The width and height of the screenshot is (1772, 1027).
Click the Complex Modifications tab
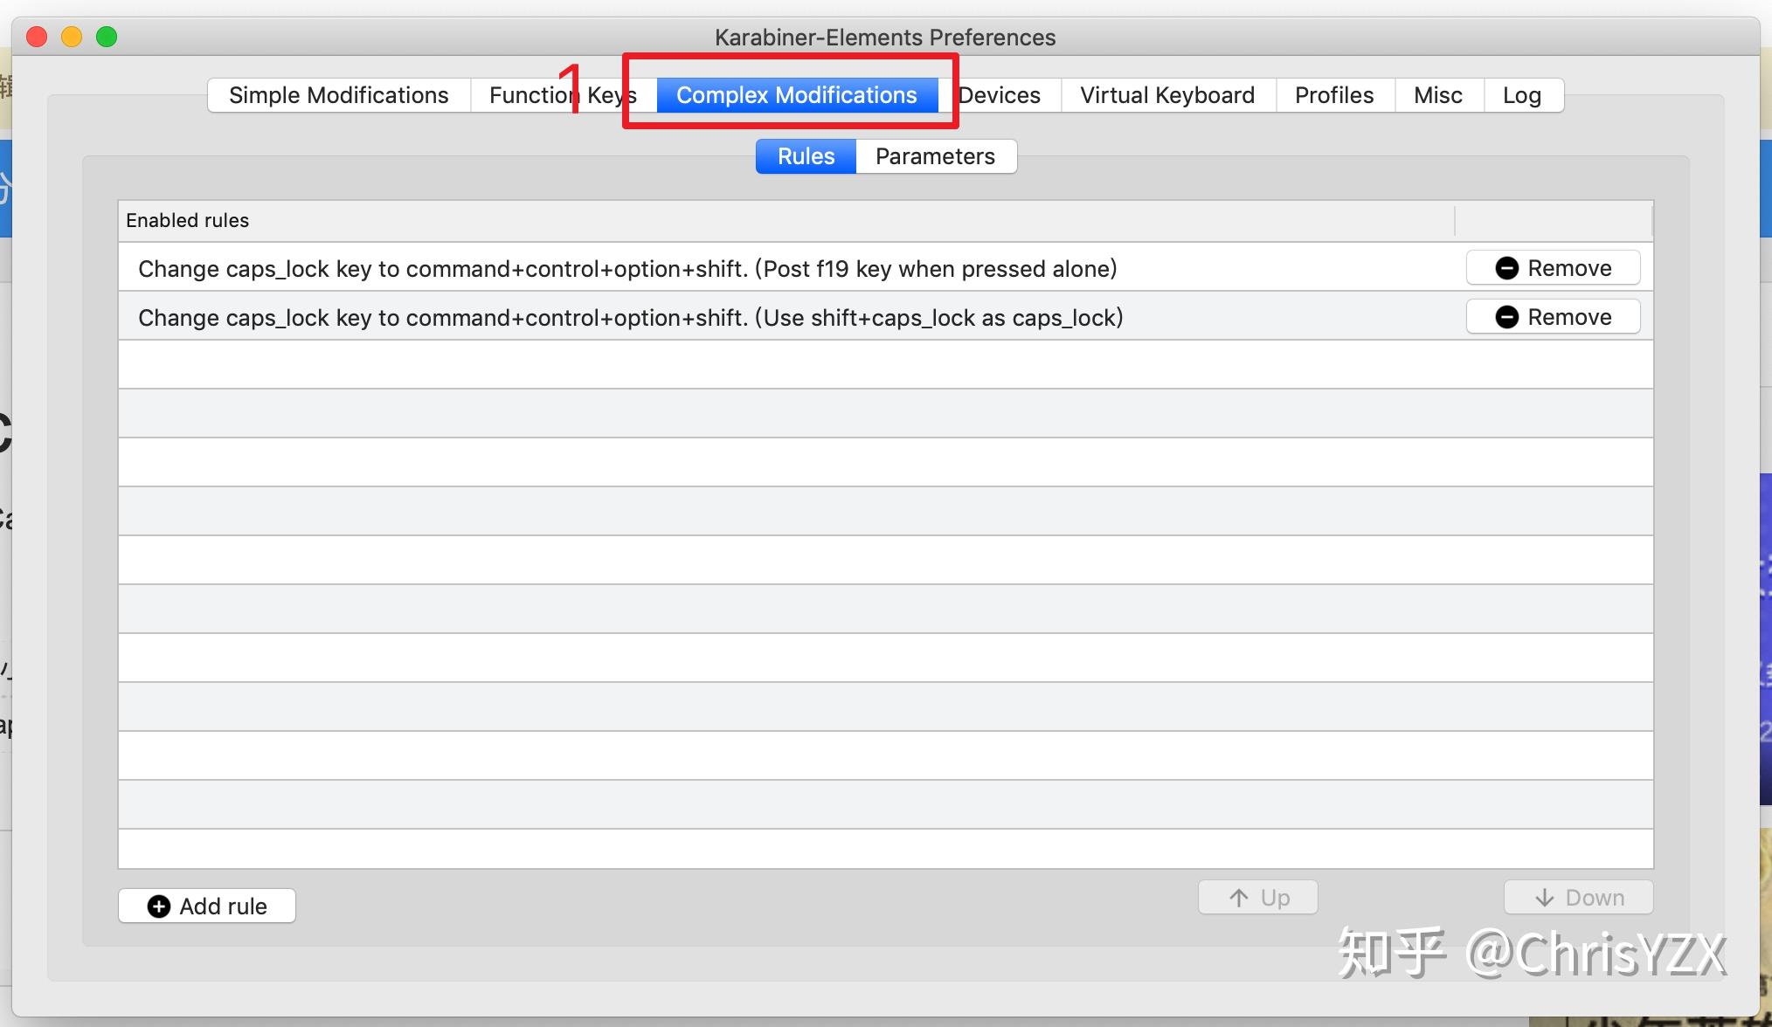pos(796,94)
